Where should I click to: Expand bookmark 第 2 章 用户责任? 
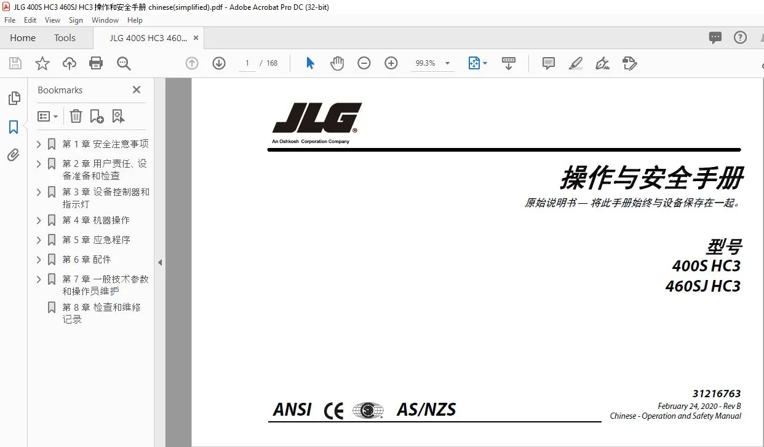[39, 164]
